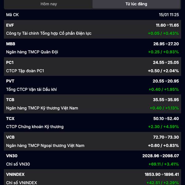Screen dimensions: 185x185
Task: Click VN30 change +69.11 / +3.41%
Action: 164,164
